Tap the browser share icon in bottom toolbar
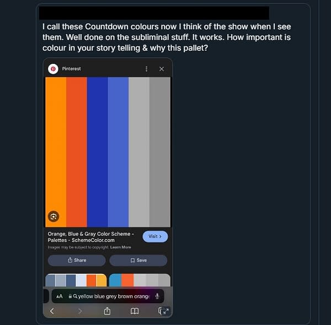 (107, 311)
